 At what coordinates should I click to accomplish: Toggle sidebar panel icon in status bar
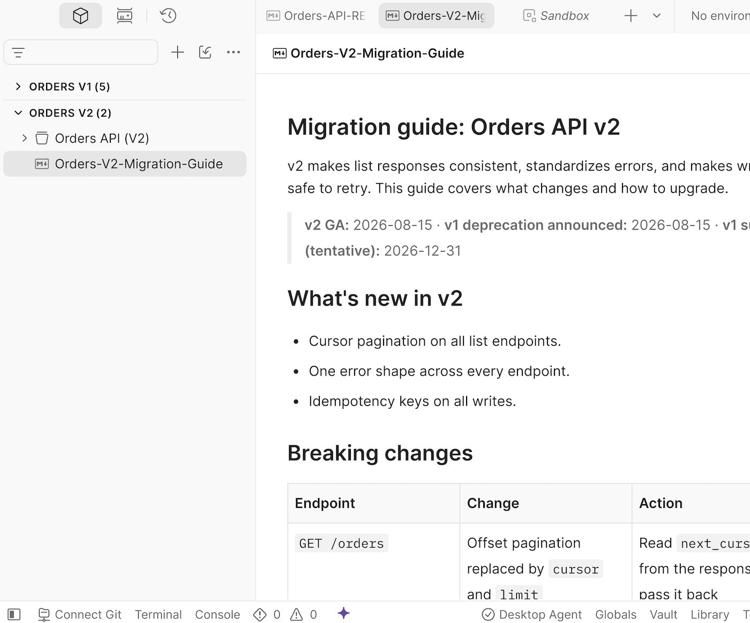pyautogui.click(x=14, y=614)
